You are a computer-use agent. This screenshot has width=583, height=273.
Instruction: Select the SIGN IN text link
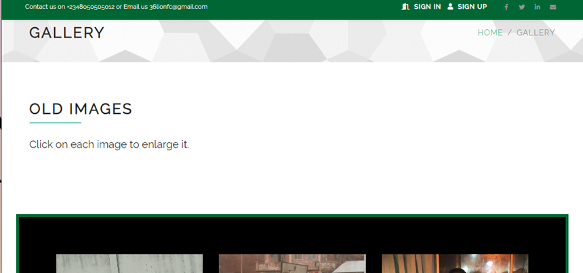coord(427,7)
